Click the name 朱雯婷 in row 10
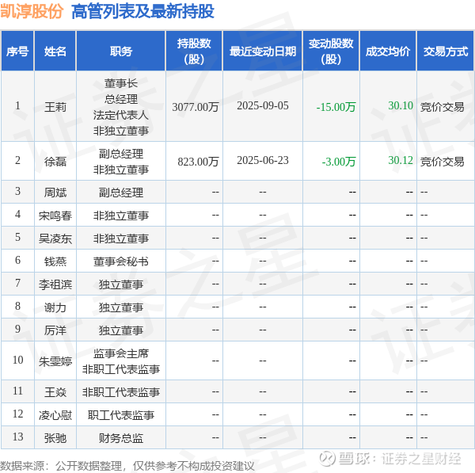The width and height of the screenshot is (475, 473). click(55, 360)
